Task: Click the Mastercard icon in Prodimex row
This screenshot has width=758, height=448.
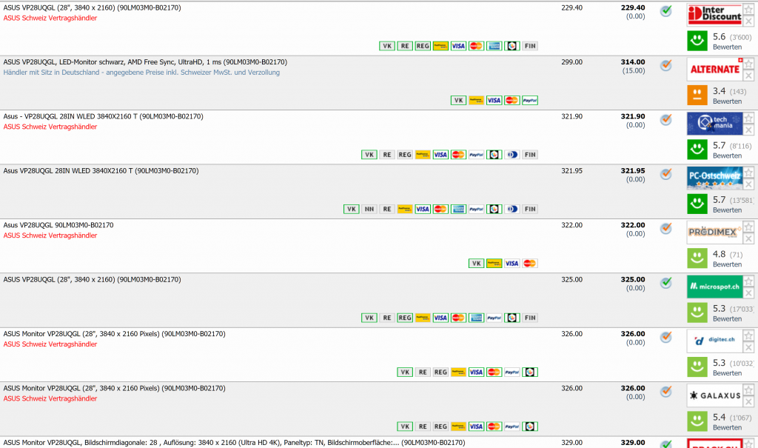Action: point(530,264)
